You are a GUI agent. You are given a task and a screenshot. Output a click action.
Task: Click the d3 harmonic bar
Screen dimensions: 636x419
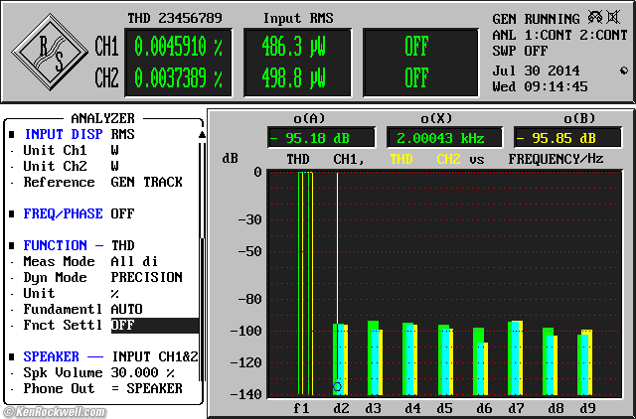click(x=376, y=357)
